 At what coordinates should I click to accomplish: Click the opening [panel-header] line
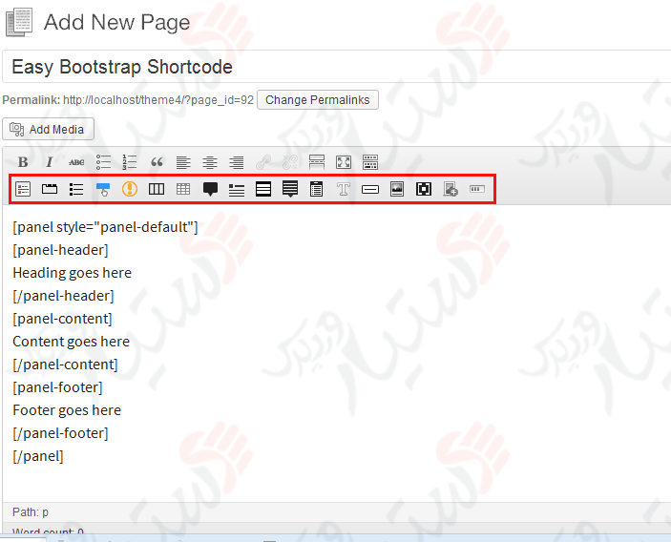coord(60,250)
